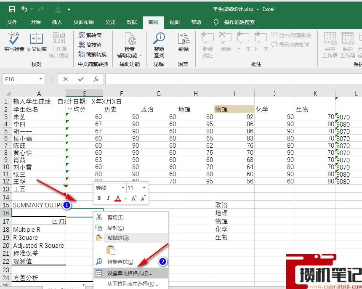Screen dimensions: 362x289
Task: Switch to the 插入 ribbon tab
Action: tap(57, 22)
